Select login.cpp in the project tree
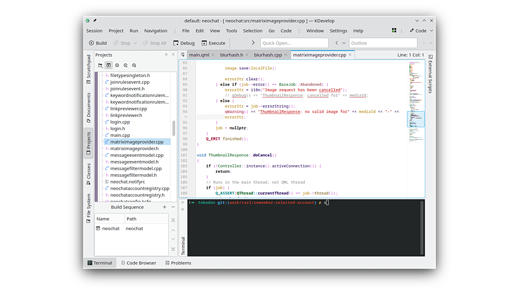Viewport: 519px width, 292px height. point(120,122)
